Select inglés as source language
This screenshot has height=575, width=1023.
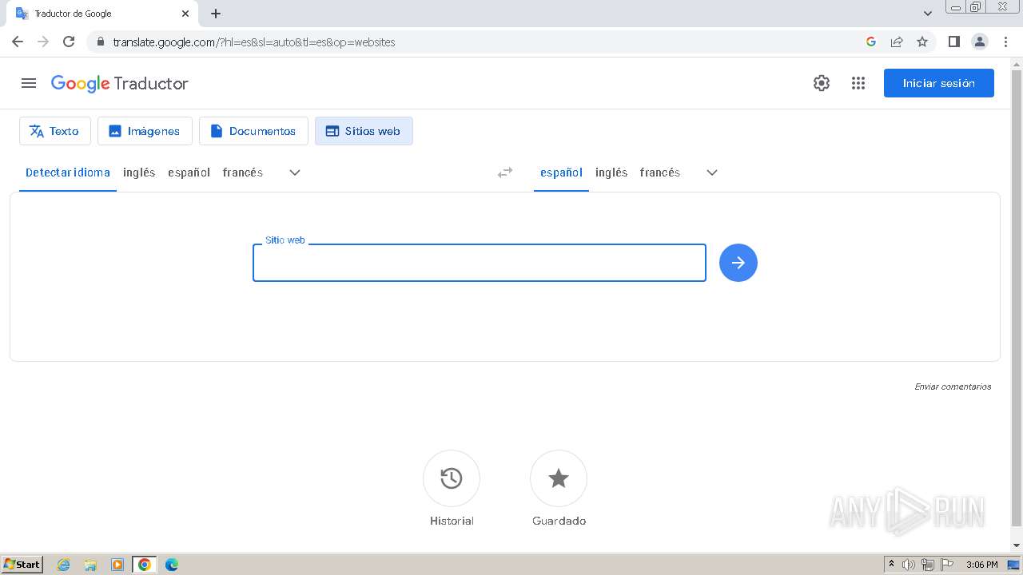point(139,172)
